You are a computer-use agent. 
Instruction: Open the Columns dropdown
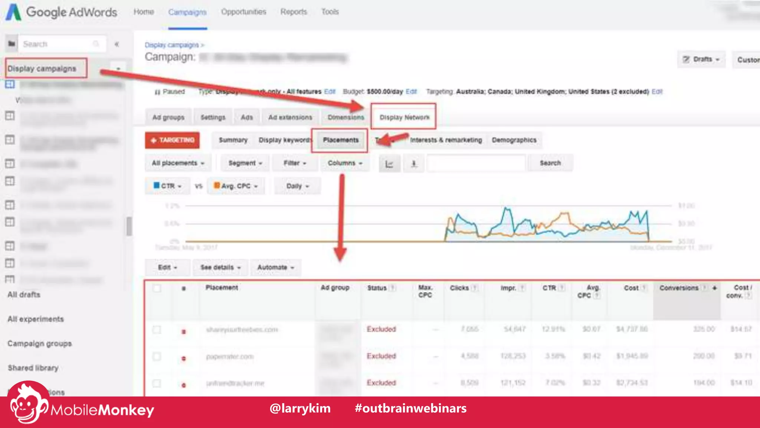[x=345, y=163]
